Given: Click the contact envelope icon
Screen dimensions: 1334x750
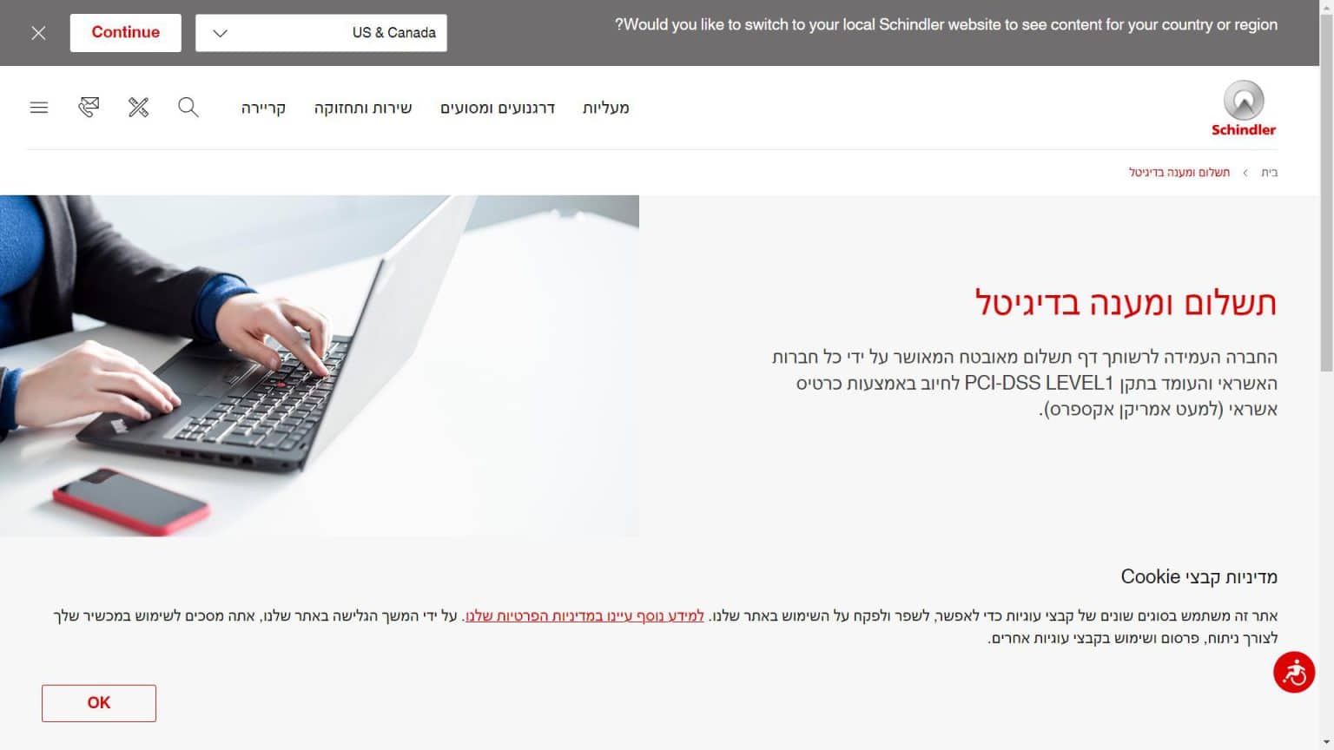Looking at the screenshot, I should pos(89,108).
